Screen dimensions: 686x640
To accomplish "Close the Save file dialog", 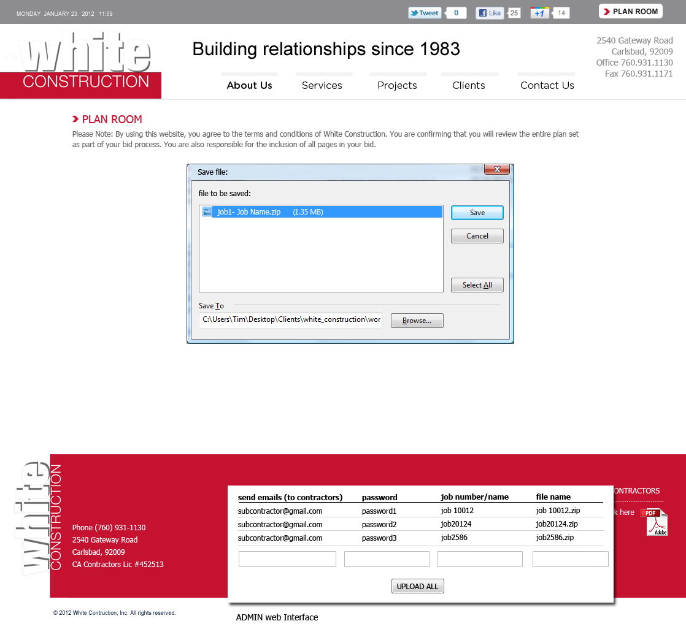I will coord(497,169).
